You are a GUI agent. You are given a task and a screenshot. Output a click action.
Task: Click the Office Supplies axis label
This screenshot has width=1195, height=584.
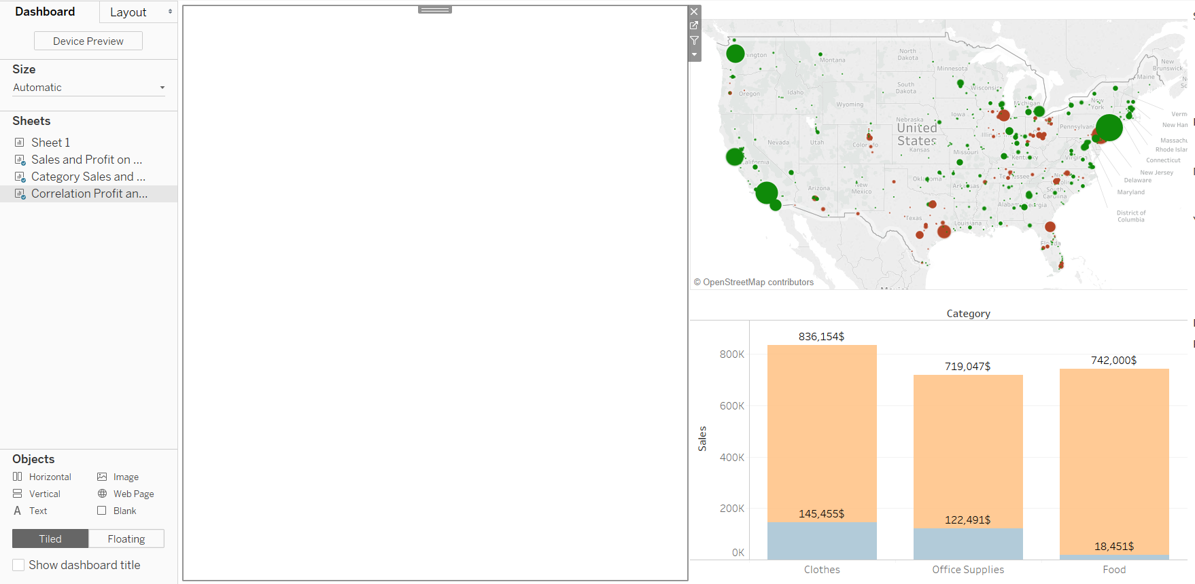968,570
